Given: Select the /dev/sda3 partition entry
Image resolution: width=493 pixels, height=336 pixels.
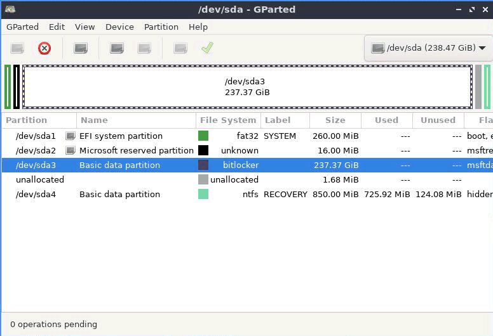Looking at the screenshot, I should [247, 165].
